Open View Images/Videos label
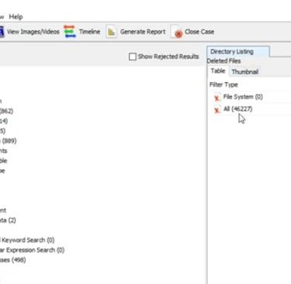Image resolution: width=291 pixels, height=284 pixels. pos(33,32)
